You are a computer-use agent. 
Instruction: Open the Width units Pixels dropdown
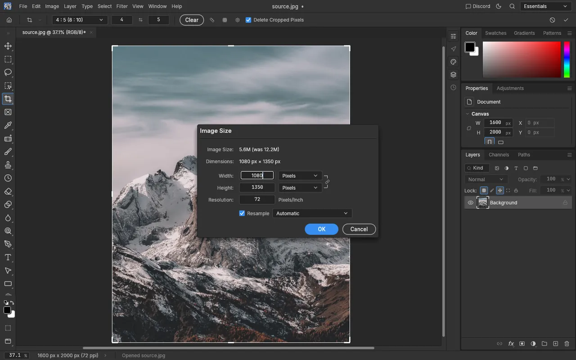tap(300, 175)
